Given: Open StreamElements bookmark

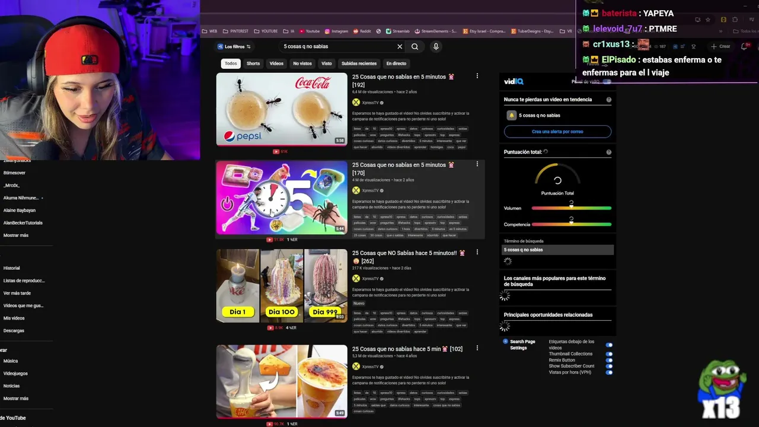Looking at the screenshot, I should 435,31.
